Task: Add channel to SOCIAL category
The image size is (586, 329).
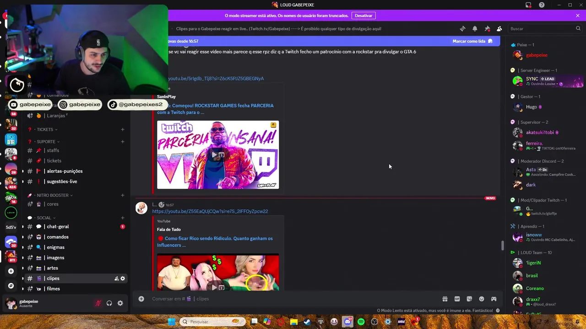Action: [122, 218]
